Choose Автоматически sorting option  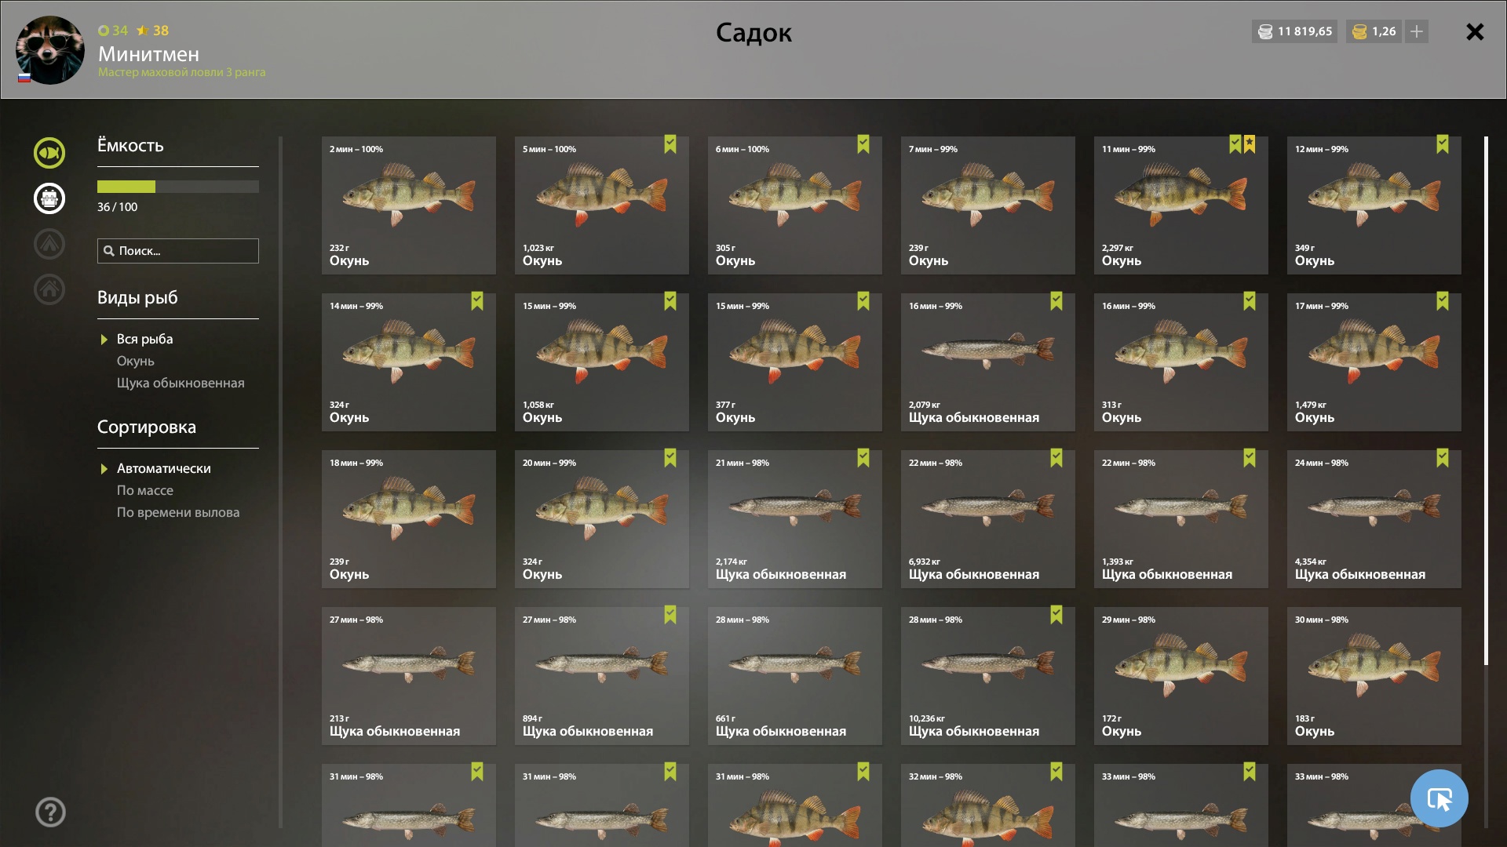[x=164, y=468]
